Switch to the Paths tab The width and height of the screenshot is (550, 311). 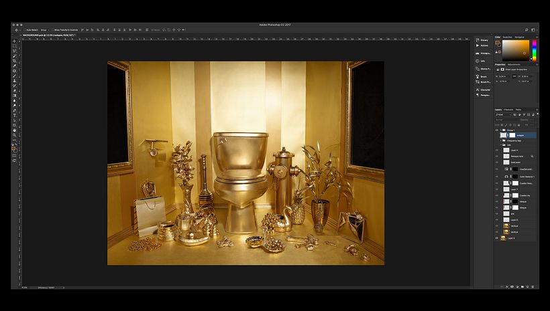pyautogui.click(x=518, y=110)
